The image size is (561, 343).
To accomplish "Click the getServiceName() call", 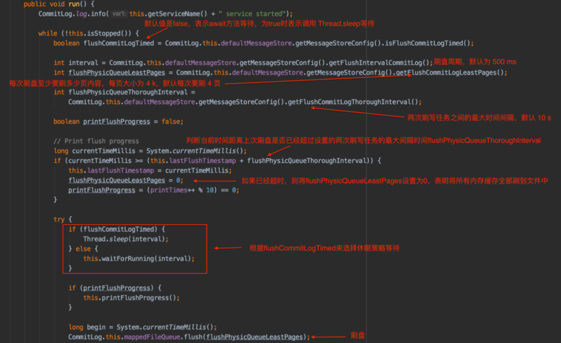I will pyautogui.click(x=178, y=14).
